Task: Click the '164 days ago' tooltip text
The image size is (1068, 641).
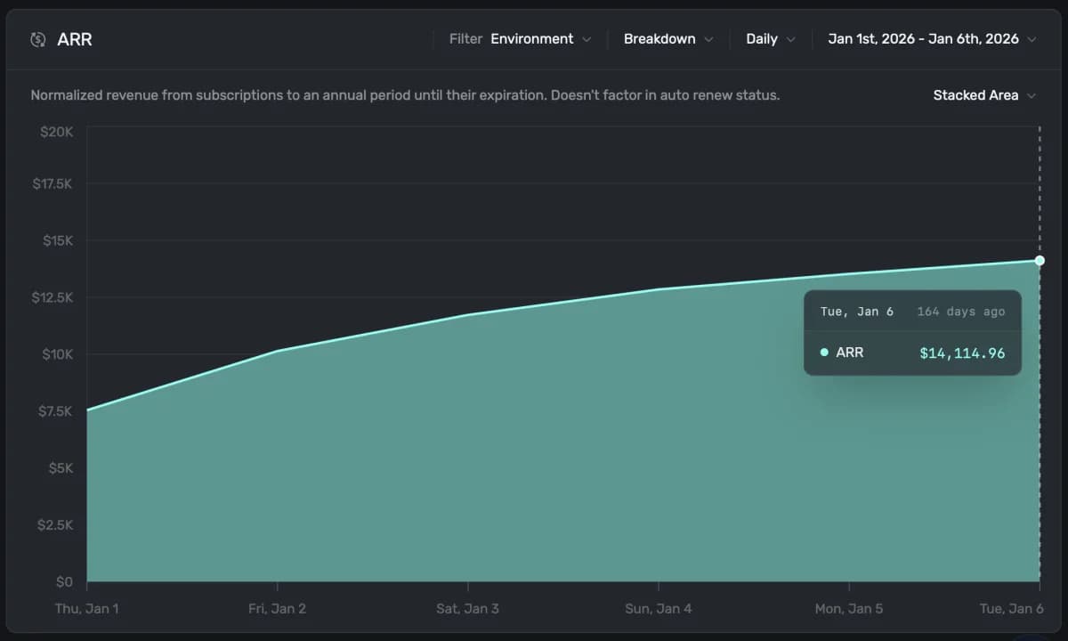Action: (961, 312)
